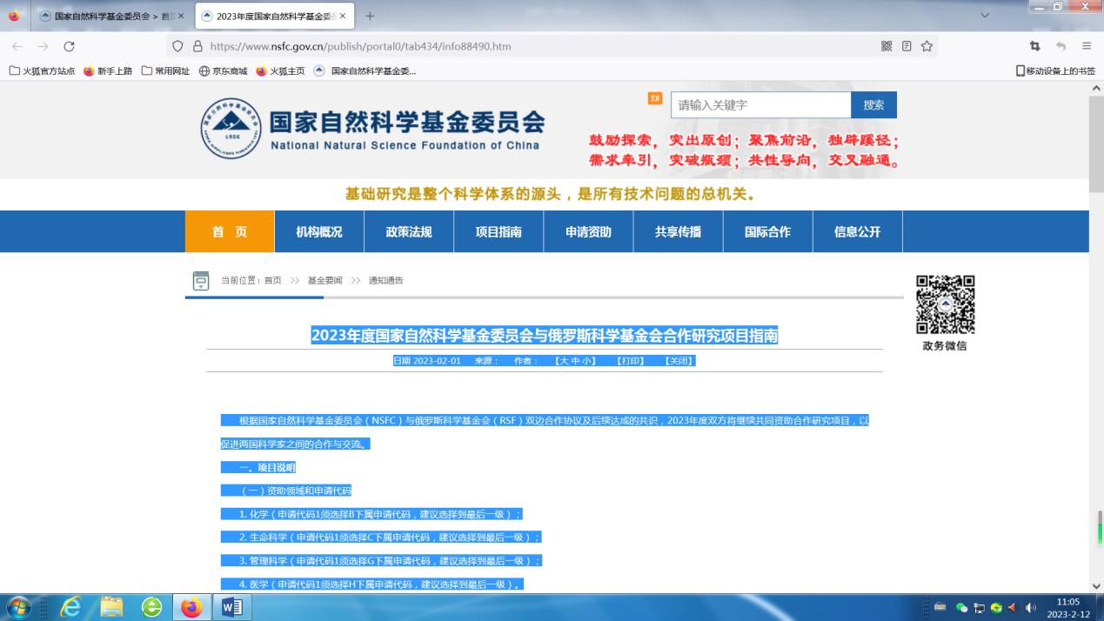The image size is (1104, 621).
Task: Click the 基金要闻 breadcrumb link
Action: pyautogui.click(x=325, y=280)
